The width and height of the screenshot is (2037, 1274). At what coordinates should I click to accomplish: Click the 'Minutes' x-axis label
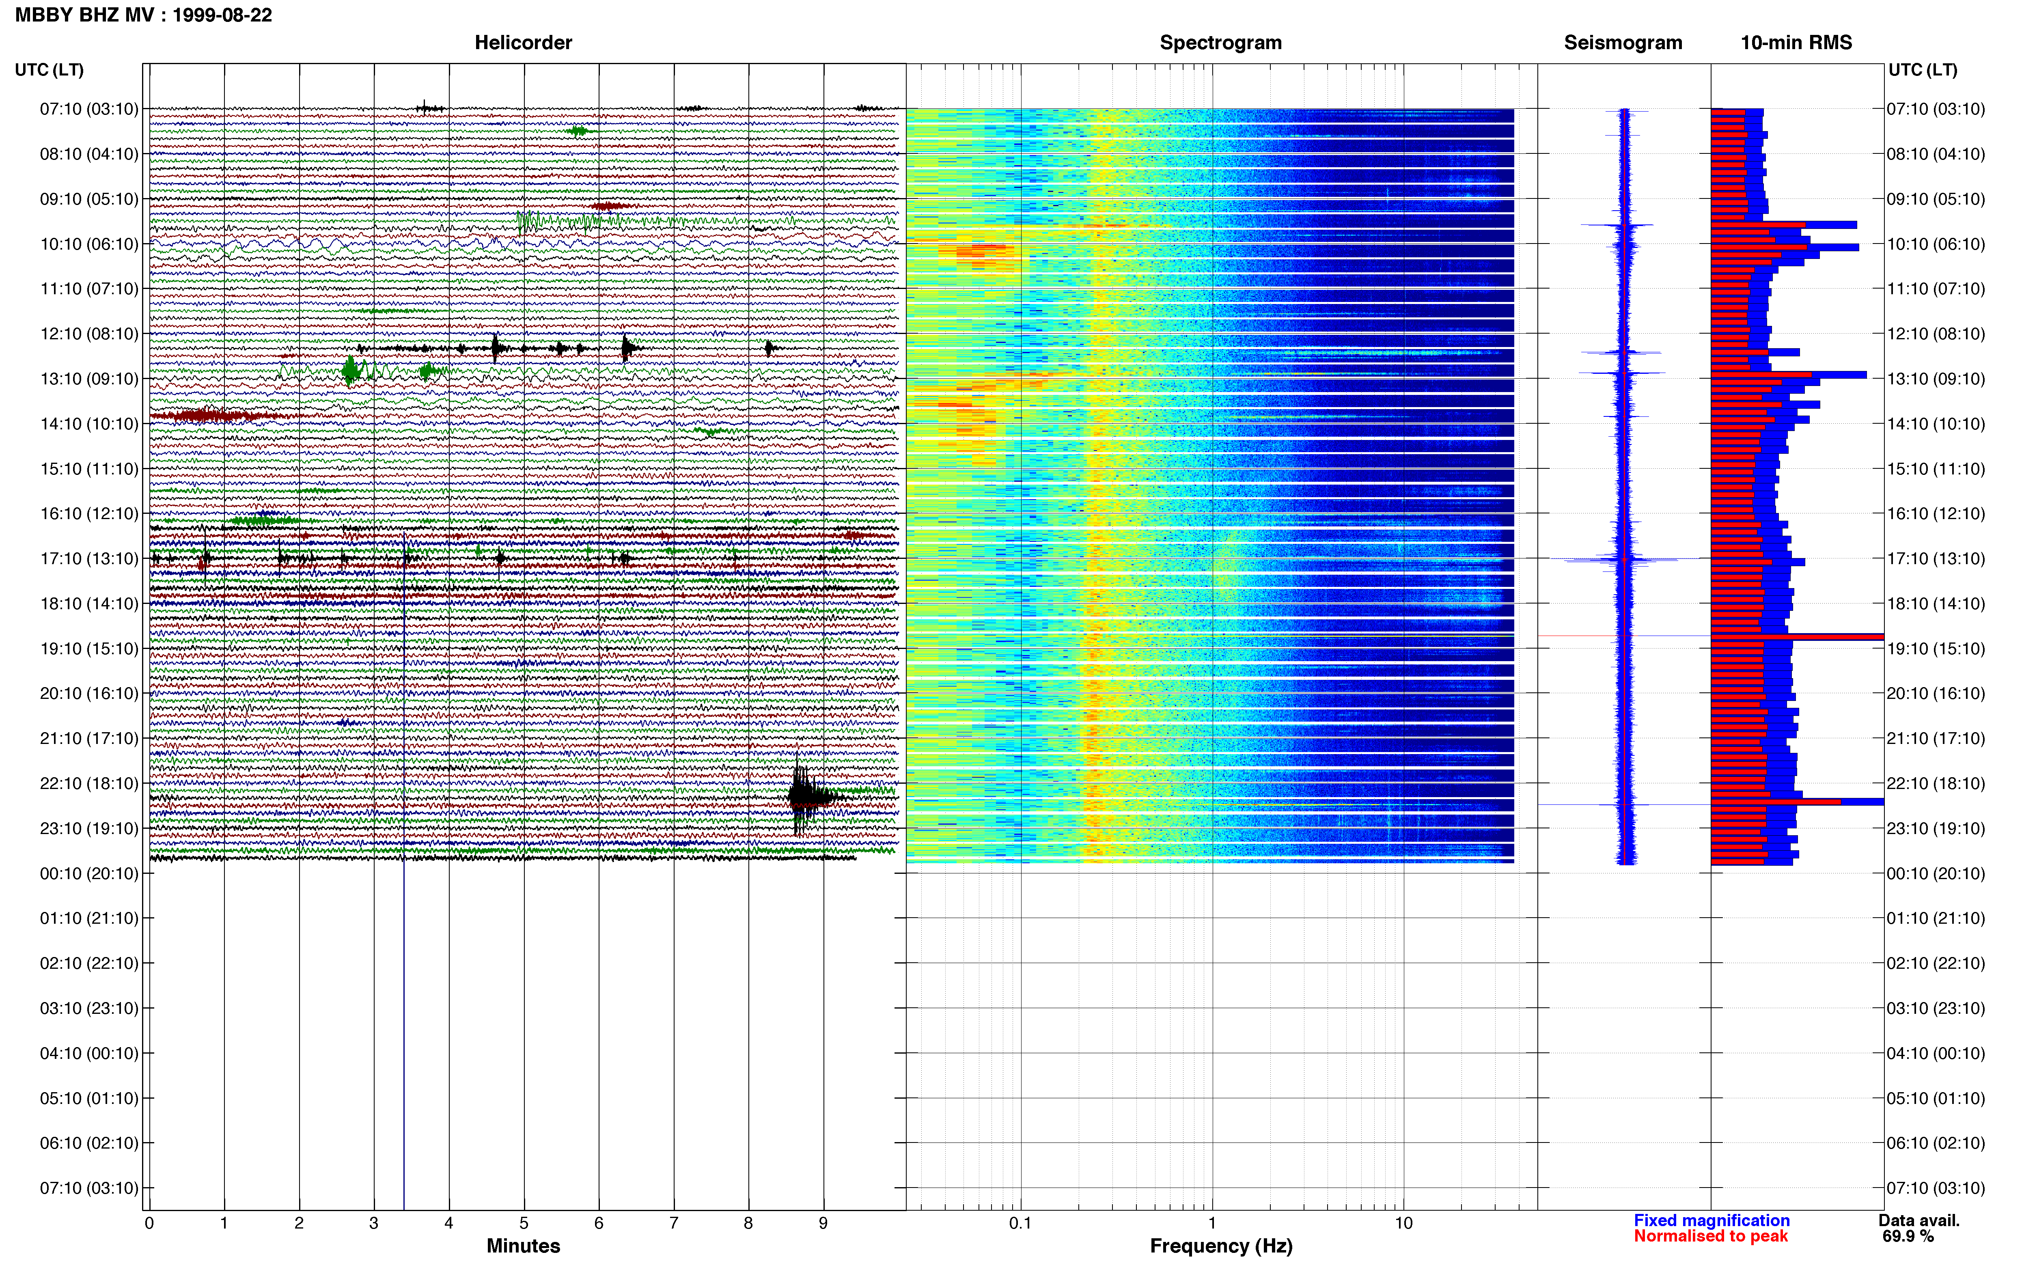(523, 1246)
